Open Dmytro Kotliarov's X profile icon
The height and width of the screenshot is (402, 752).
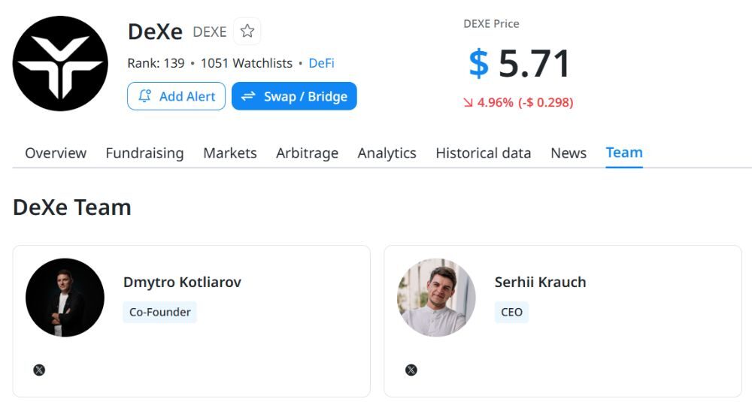click(39, 370)
